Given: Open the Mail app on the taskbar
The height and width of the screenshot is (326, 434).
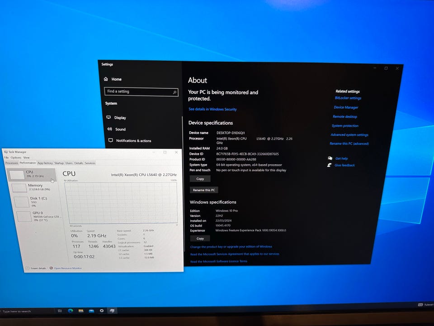Looking at the screenshot, I should [x=91, y=311].
